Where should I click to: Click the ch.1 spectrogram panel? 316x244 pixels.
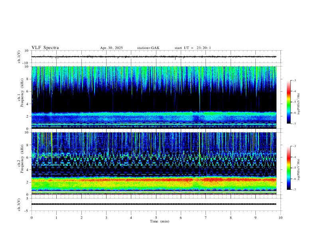(x=154, y=97)
